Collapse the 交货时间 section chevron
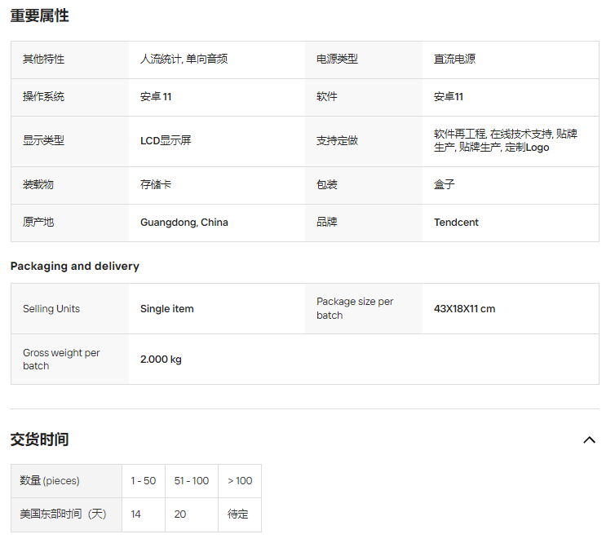Screen dimensions: 615x543 tap(589, 440)
